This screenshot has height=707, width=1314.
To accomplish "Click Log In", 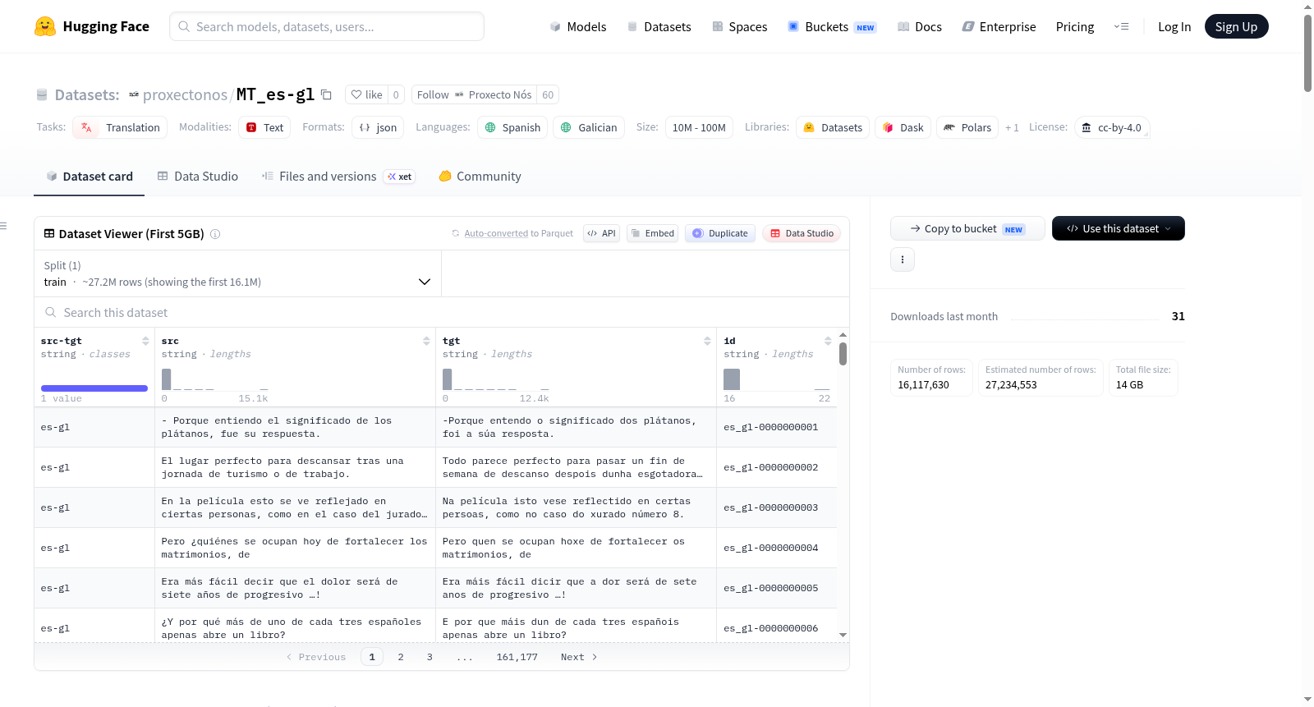I will click(1174, 26).
